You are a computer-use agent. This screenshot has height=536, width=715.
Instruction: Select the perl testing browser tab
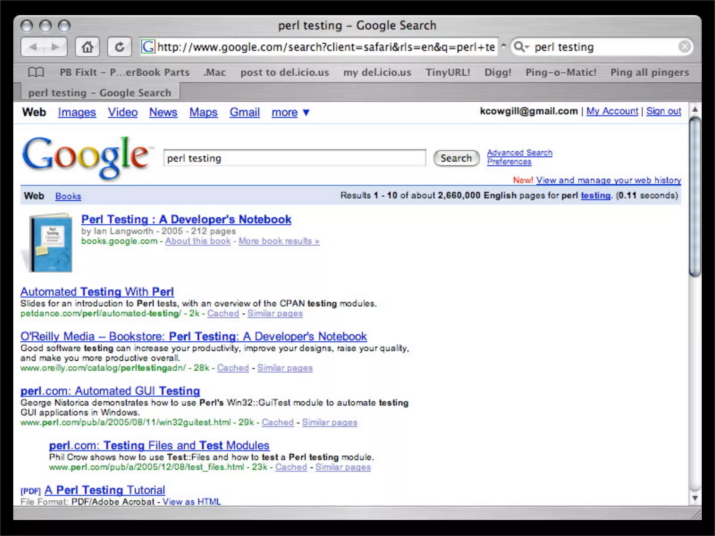pyautogui.click(x=99, y=93)
